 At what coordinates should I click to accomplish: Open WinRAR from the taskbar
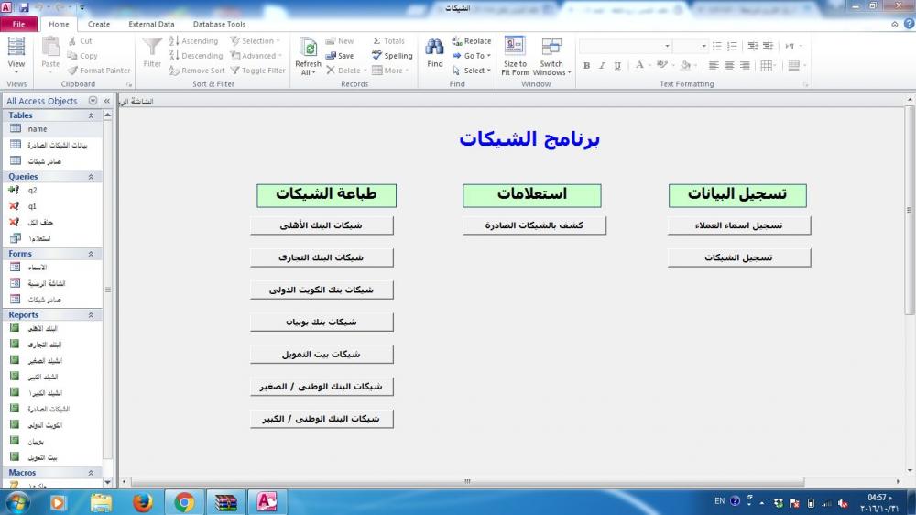[x=225, y=502]
